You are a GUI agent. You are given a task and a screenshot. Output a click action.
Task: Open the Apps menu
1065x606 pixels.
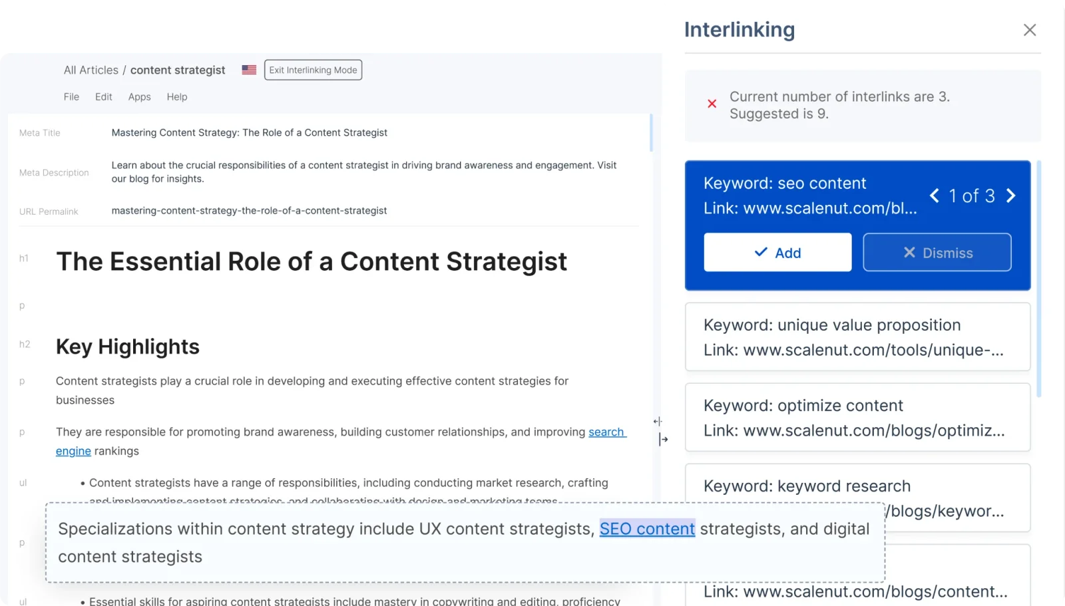[x=139, y=96]
